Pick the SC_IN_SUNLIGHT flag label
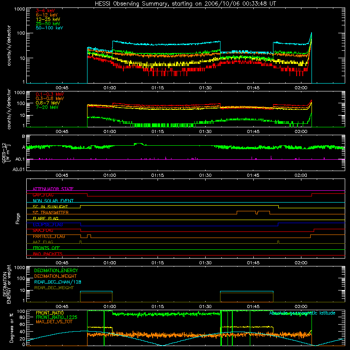 point(50,206)
